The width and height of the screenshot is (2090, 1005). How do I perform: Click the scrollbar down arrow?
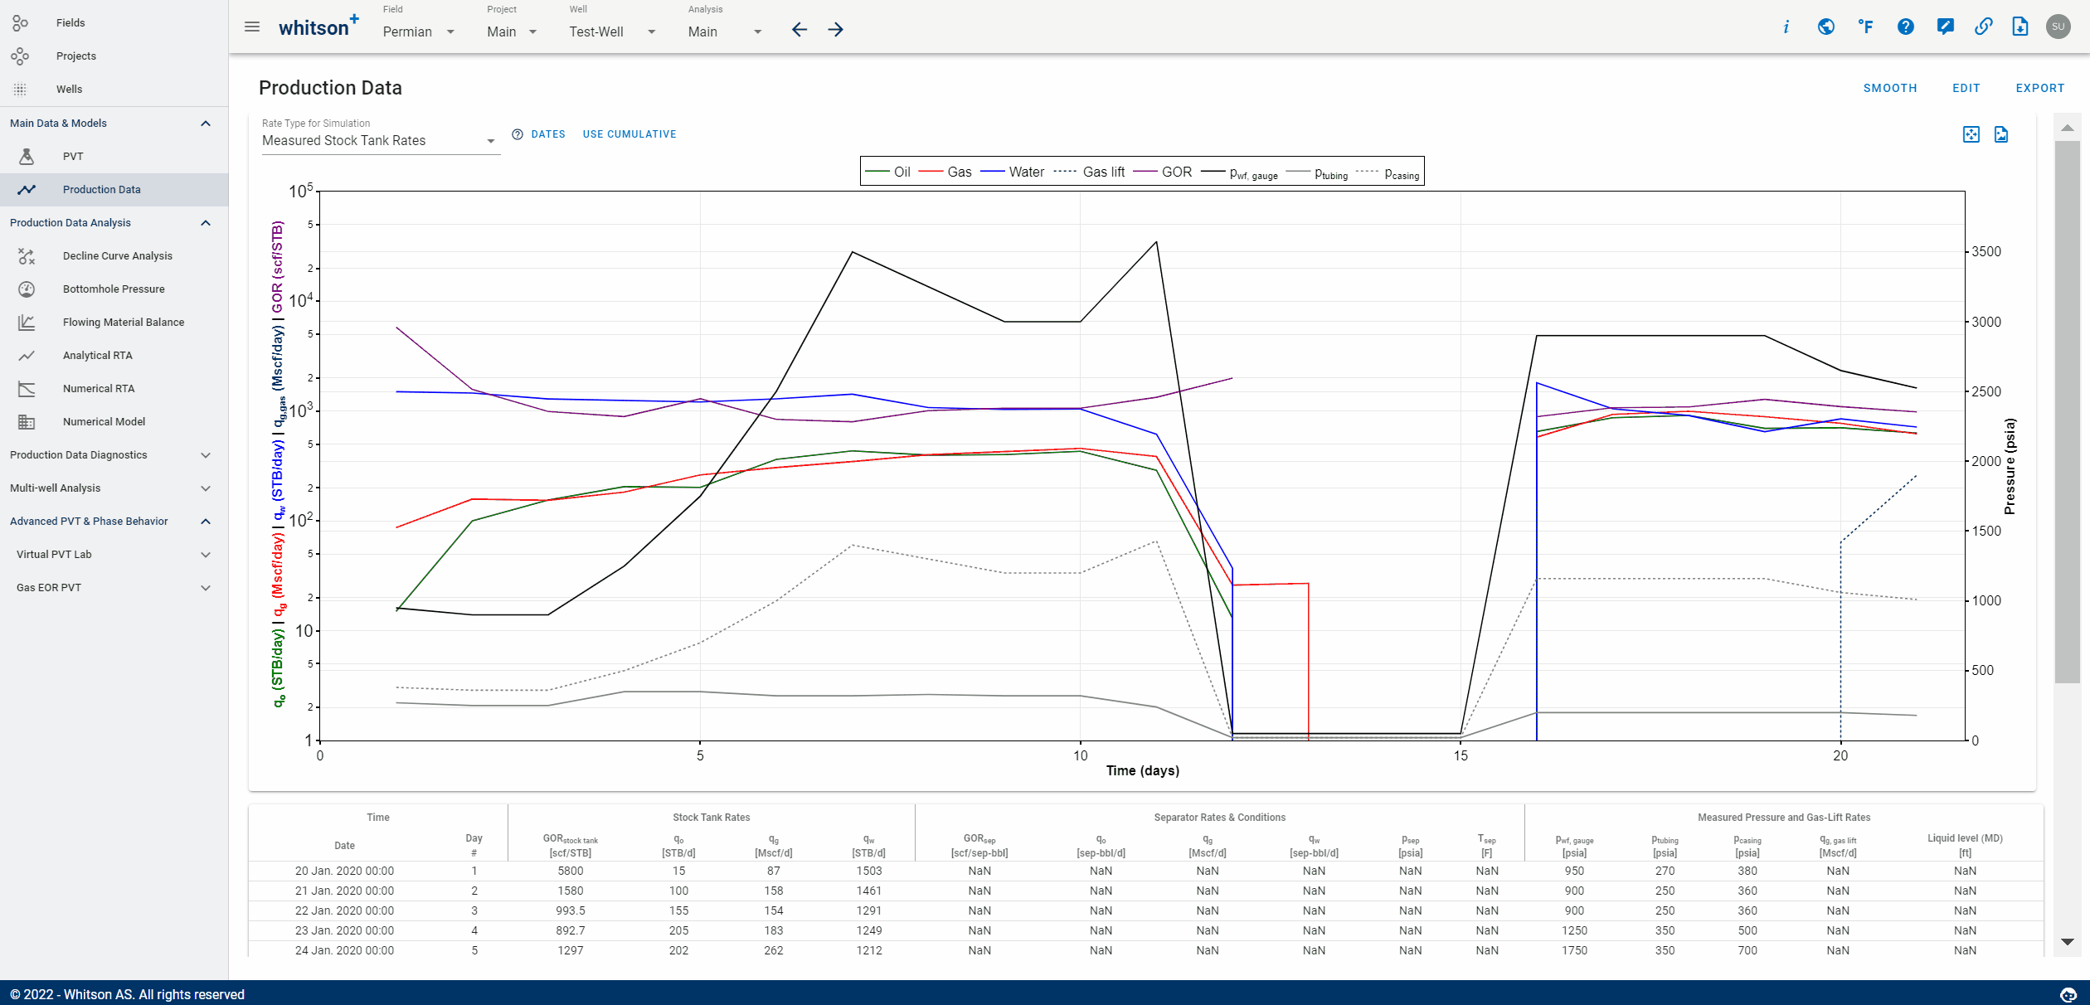click(x=2067, y=942)
